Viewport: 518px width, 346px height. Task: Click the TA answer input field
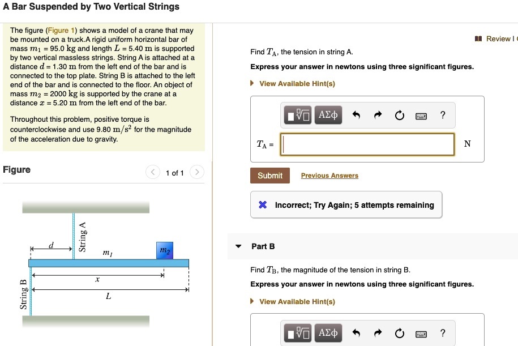[x=367, y=144]
